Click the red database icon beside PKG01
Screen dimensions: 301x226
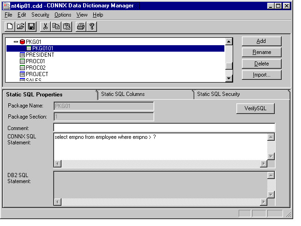point(22,42)
